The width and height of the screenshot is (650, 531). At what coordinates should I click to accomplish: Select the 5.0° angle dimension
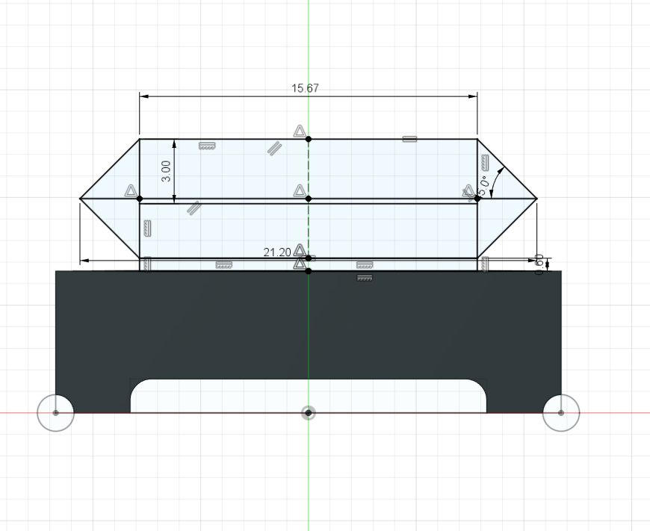tap(484, 186)
